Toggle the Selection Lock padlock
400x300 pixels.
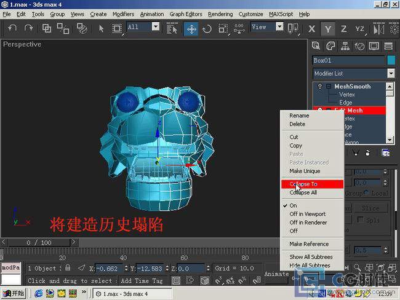pos(68,267)
